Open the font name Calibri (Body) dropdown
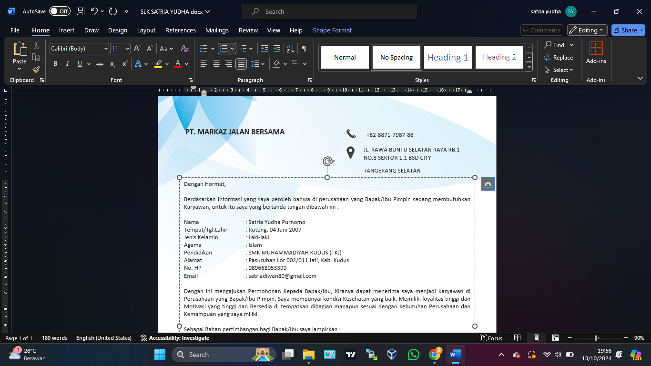The width and height of the screenshot is (651, 366). coord(106,49)
